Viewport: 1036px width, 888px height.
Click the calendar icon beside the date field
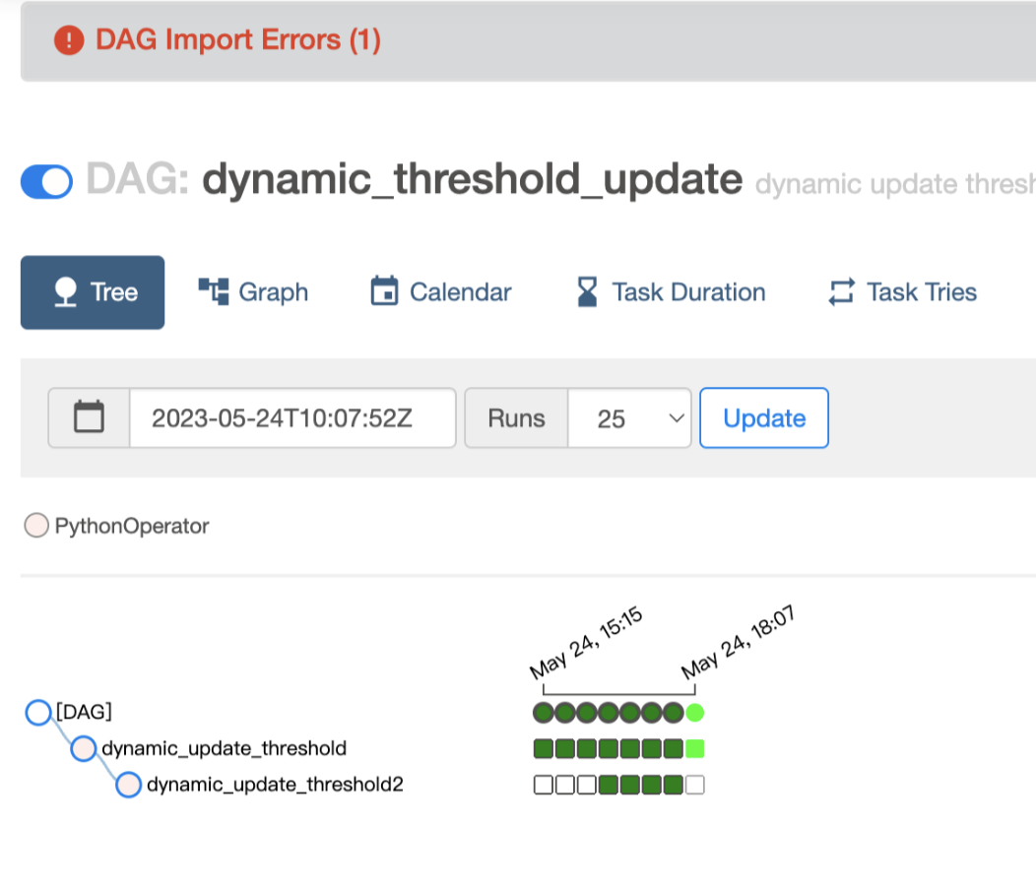[x=88, y=417]
